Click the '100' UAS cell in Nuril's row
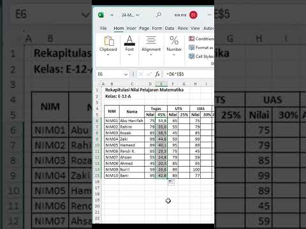This screenshot has width=306, height=229. [195, 169]
